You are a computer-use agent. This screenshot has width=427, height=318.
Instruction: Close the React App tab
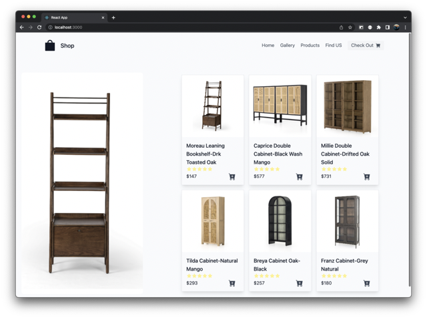point(103,18)
